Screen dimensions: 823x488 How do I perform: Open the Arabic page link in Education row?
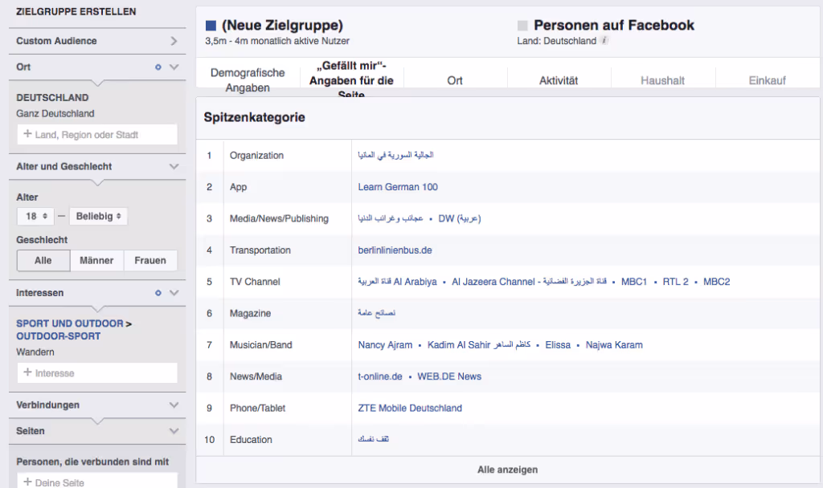(374, 439)
